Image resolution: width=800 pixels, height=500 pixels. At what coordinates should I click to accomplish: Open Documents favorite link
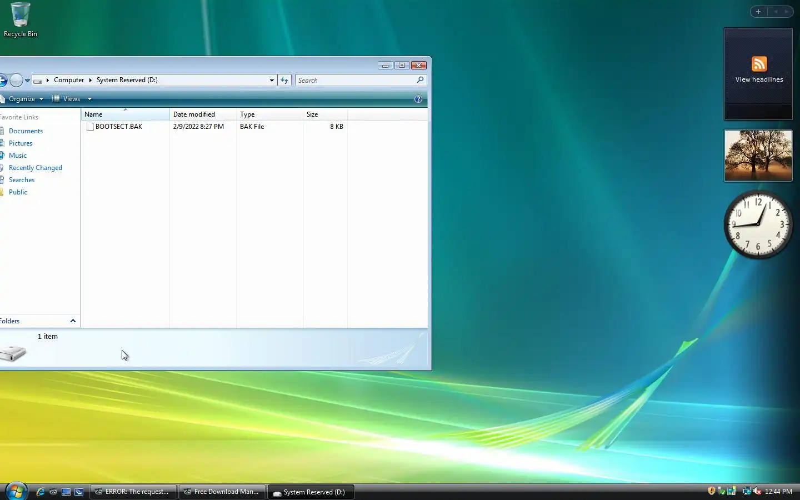(x=26, y=131)
